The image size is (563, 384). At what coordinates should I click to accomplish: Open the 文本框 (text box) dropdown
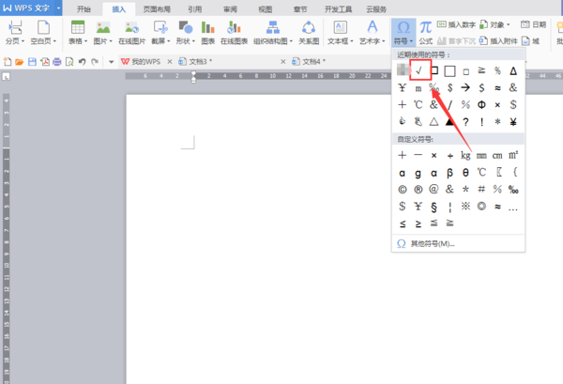coord(340,41)
